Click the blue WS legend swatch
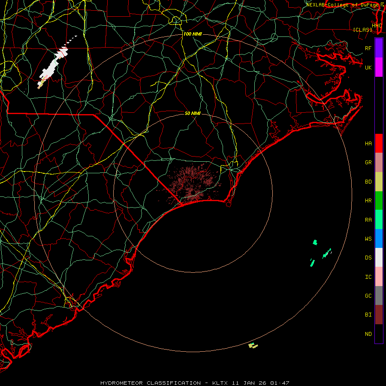Image resolution: width=386 pixels, height=386 pixels. click(379, 238)
